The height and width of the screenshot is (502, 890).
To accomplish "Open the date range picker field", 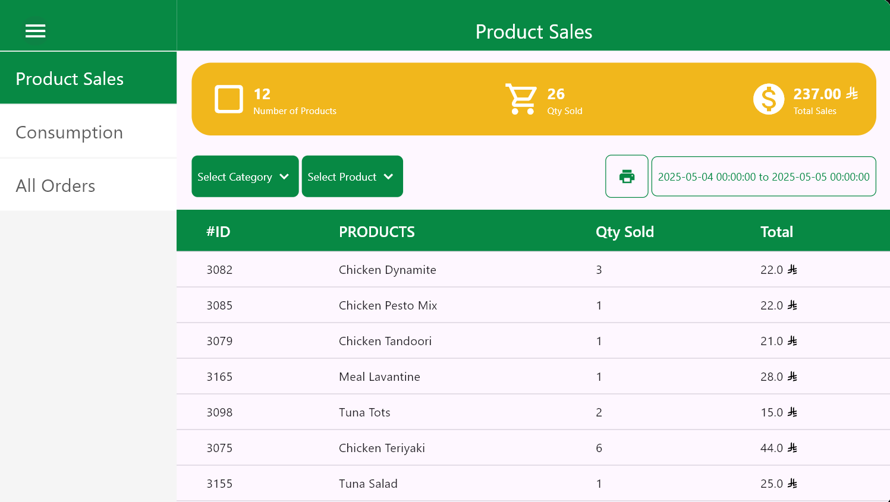I will pos(763,176).
